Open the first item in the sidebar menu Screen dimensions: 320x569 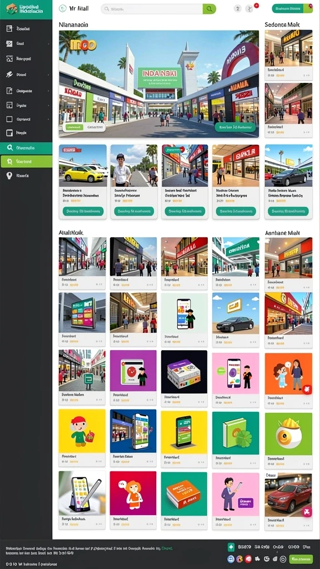coord(26,28)
